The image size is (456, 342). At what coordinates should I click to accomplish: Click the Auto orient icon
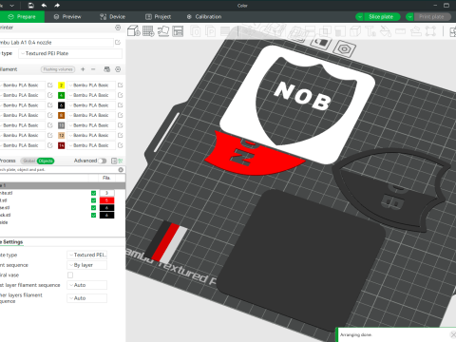[x=163, y=31]
